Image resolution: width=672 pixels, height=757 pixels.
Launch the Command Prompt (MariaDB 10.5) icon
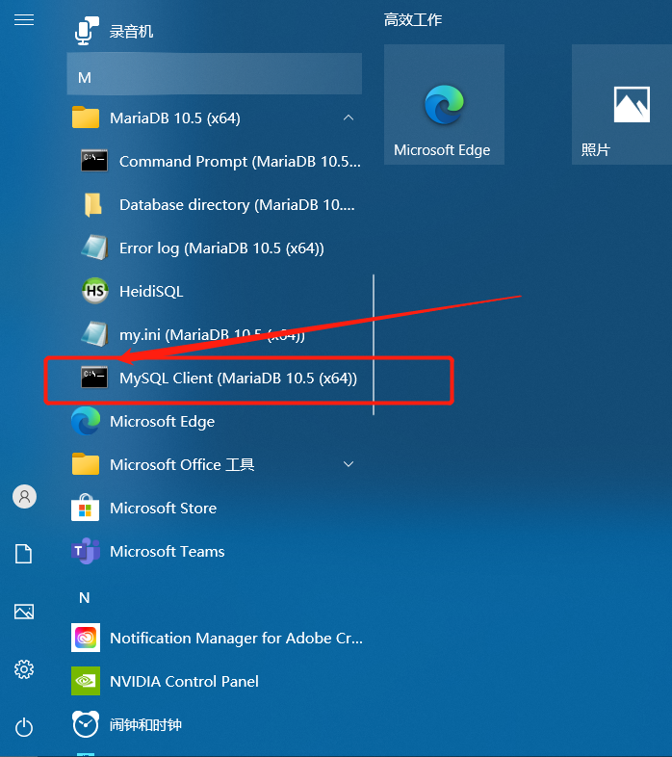(94, 161)
